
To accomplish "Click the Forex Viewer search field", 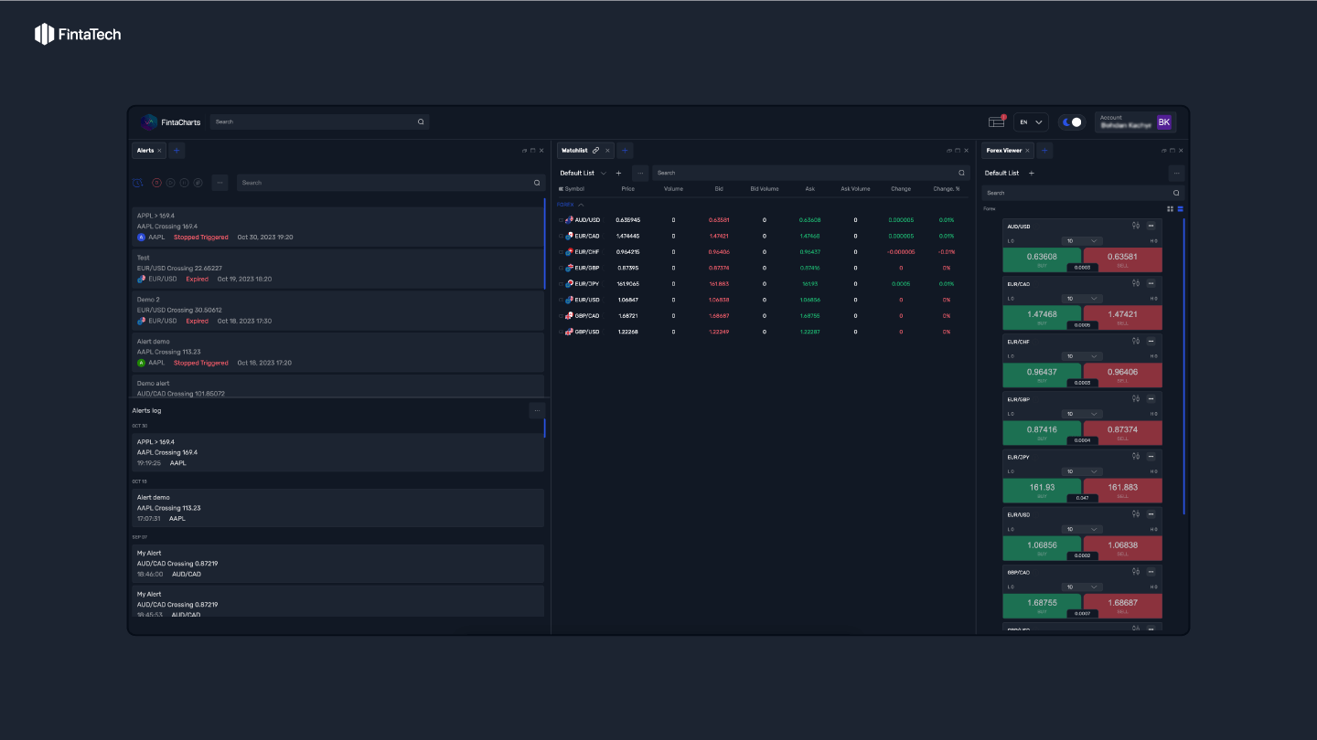I will 1083,193.
